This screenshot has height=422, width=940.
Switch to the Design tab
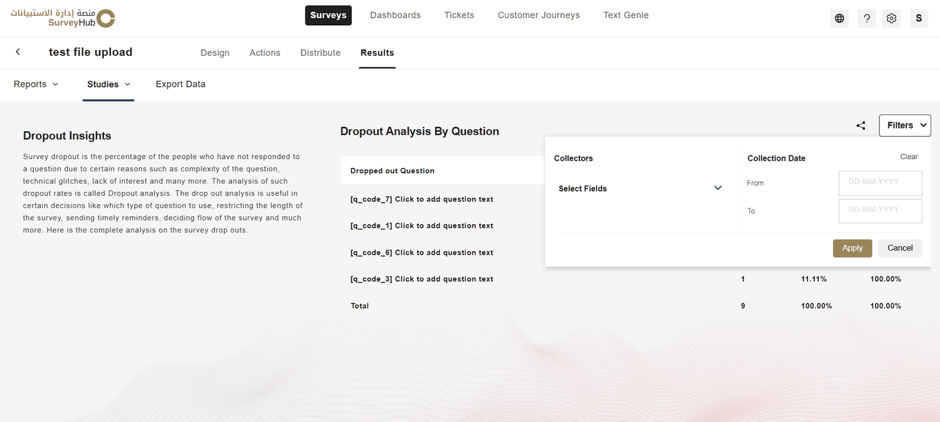point(215,53)
